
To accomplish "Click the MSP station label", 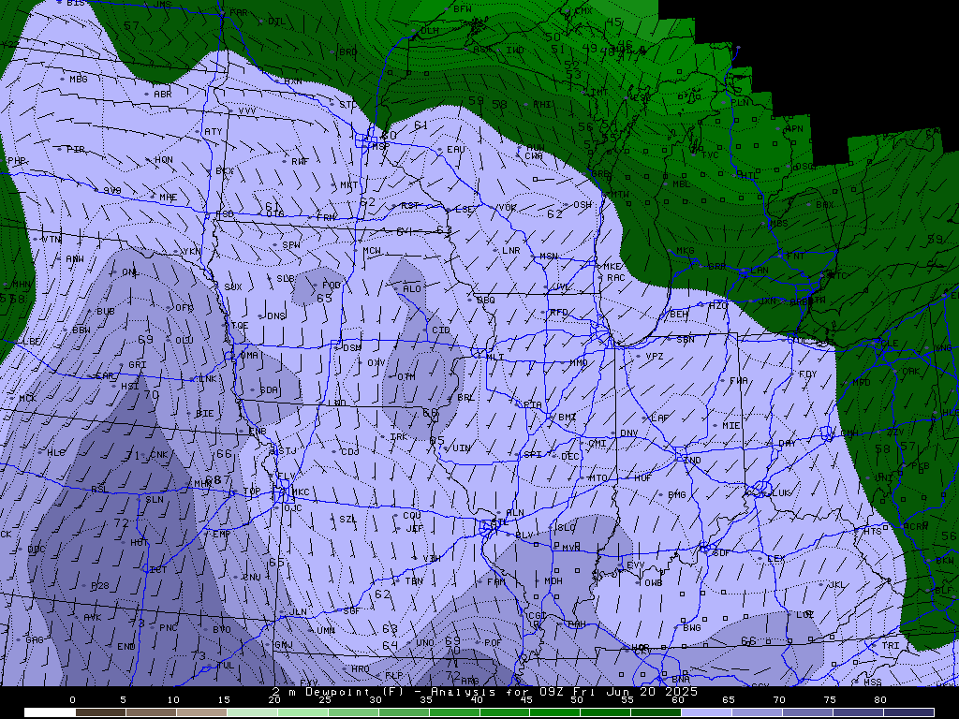I will (x=380, y=147).
